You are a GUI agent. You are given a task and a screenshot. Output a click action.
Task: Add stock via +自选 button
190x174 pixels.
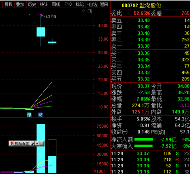point(92,4)
